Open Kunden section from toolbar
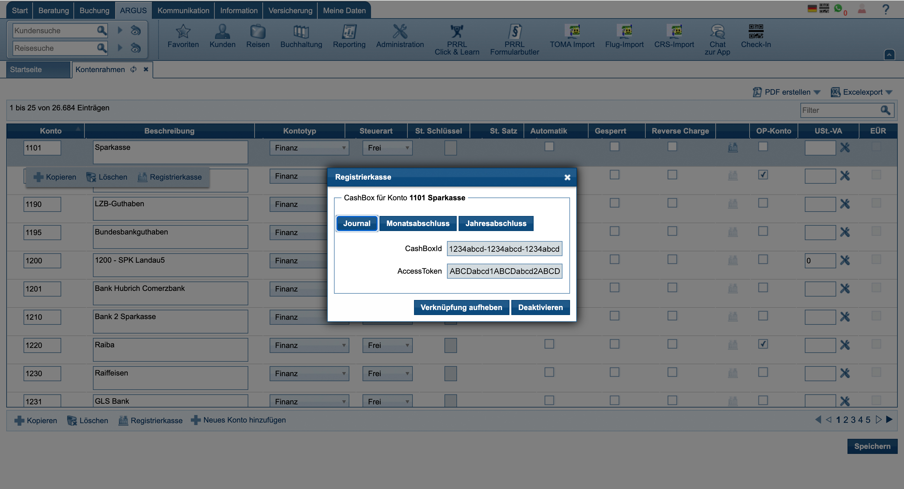The width and height of the screenshot is (904, 489). click(222, 37)
